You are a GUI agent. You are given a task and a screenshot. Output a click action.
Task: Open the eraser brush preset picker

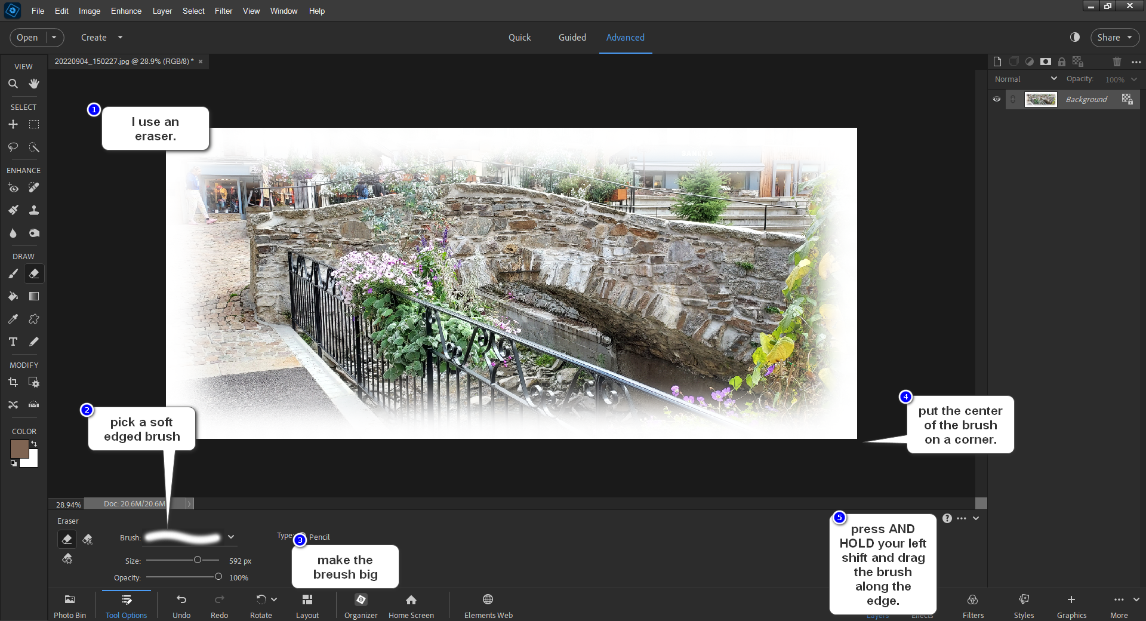pyautogui.click(x=231, y=537)
